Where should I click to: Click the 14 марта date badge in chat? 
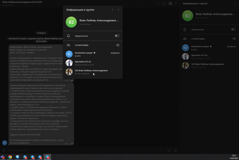[41, 33]
